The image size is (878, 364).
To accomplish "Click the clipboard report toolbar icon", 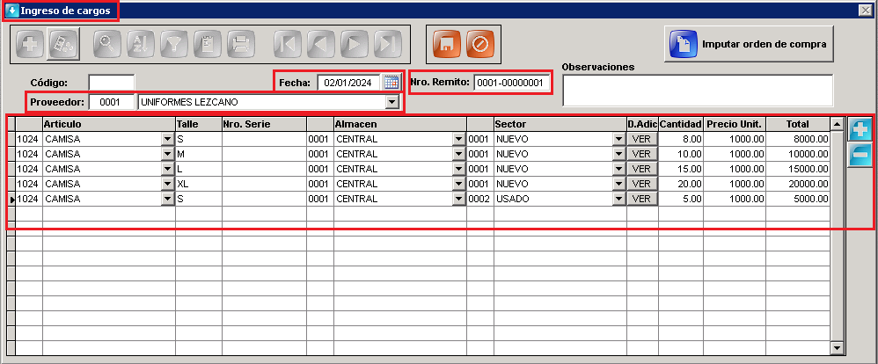I will click(x=208, y=44).
